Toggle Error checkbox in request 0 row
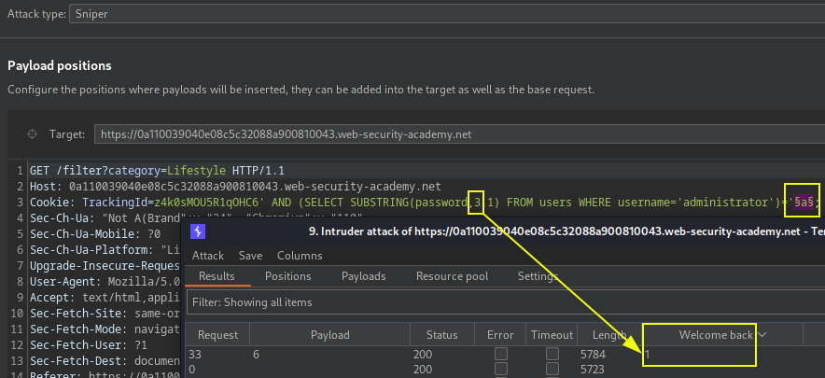This screenshot has width=825, height=378. [x=501, y=369]
